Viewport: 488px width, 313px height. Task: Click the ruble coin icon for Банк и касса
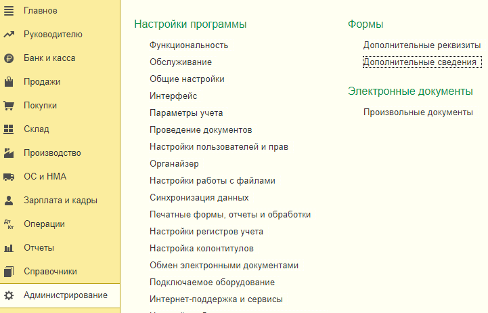pyautogui.click(x=9, y=58)
